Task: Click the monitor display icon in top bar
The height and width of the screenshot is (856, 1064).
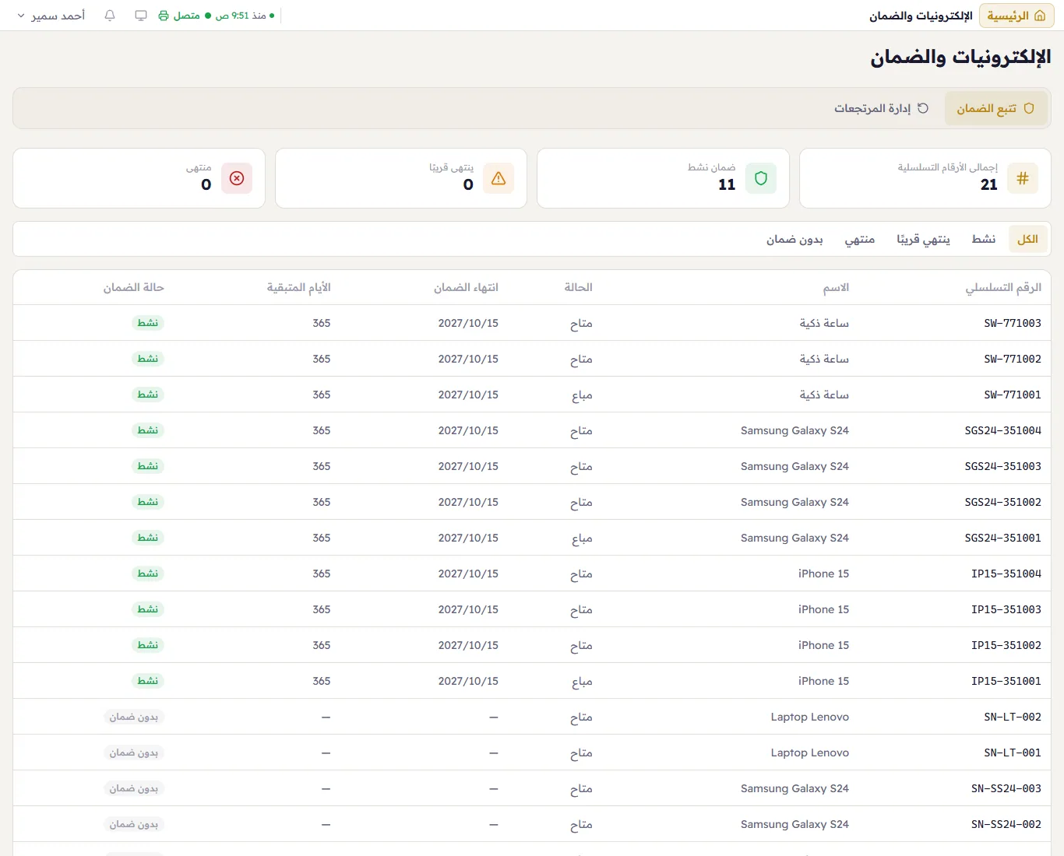Action: (x=141, y=16)
